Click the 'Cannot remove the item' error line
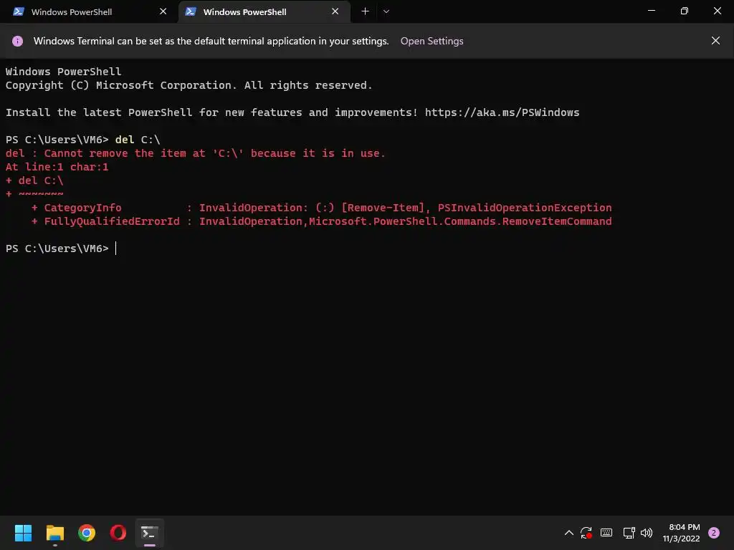Viewport: 734px width, 550px height. tap(195, 153)
